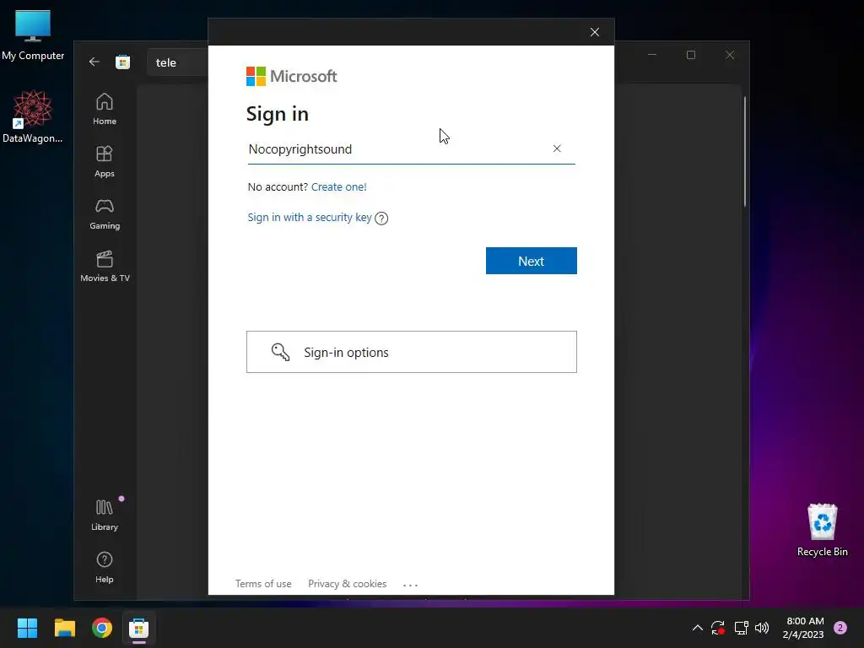The image size is (864, 648).
Task: Open Sign-in options
Action: [412, 352]
